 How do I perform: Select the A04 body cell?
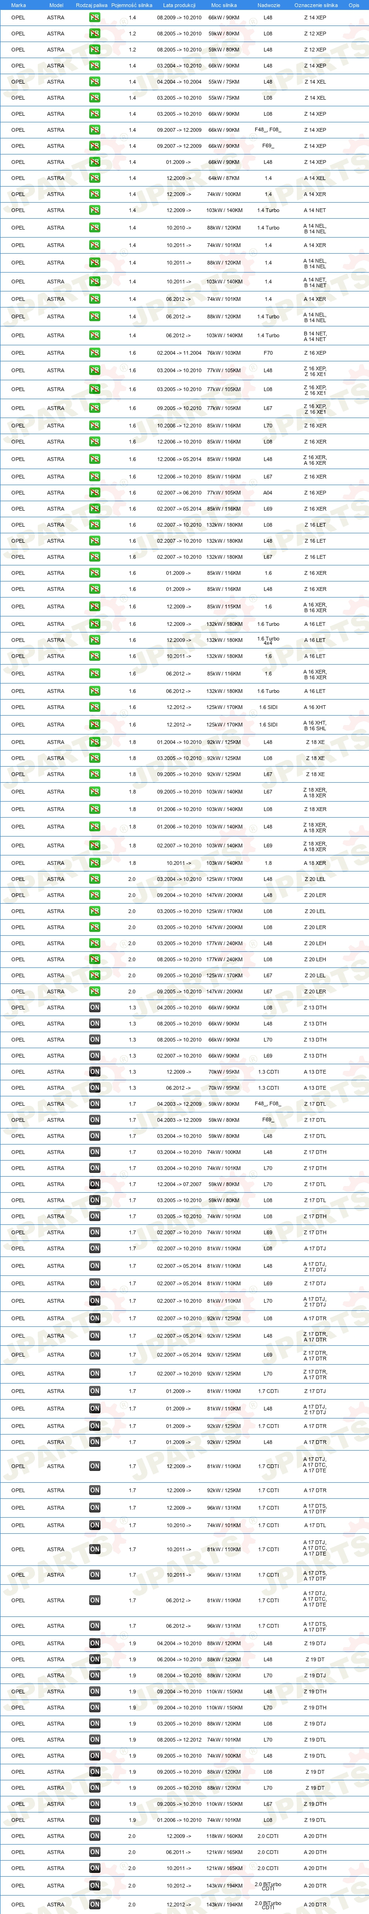pos(268,493)
